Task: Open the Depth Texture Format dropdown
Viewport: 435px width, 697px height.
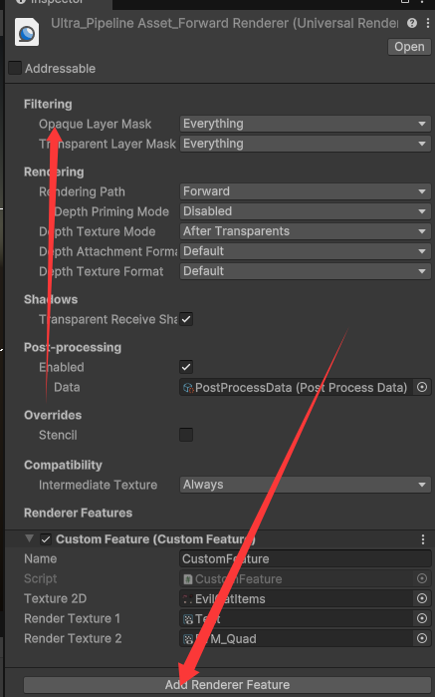Action: click(x=306, y=271)
